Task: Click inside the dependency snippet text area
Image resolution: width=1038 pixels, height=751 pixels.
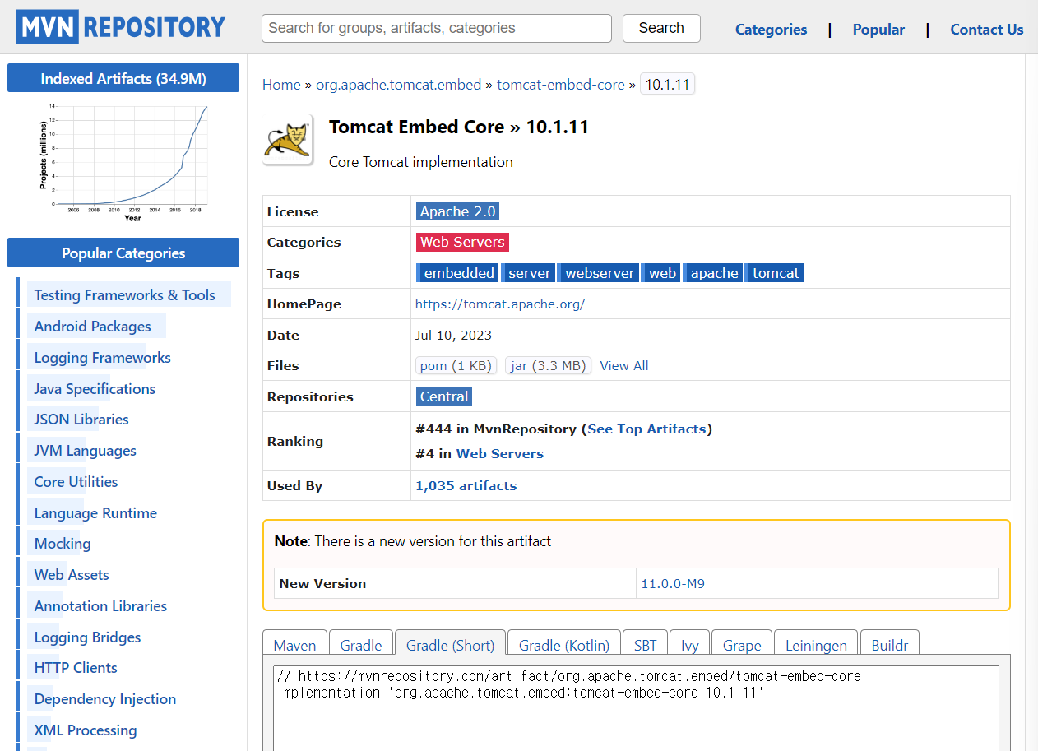Action: click(x=636, y=707)
